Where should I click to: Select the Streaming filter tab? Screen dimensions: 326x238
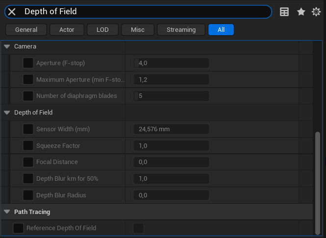coord(181,30)
